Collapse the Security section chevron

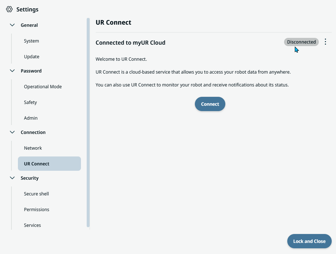[13, 178]
